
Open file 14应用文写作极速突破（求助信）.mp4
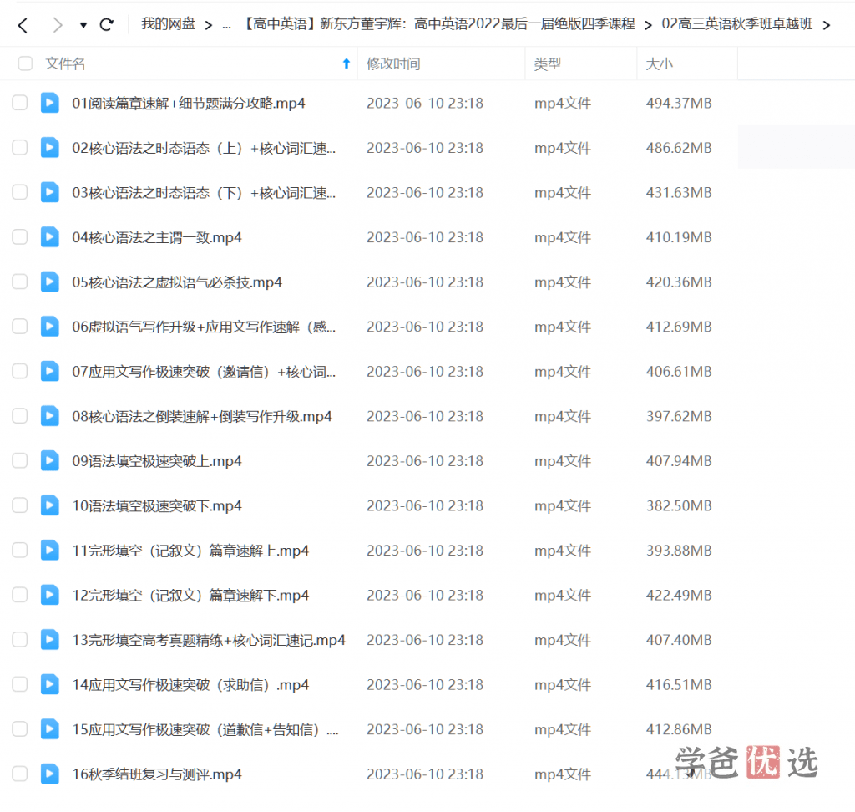click(x=190, y=685)
